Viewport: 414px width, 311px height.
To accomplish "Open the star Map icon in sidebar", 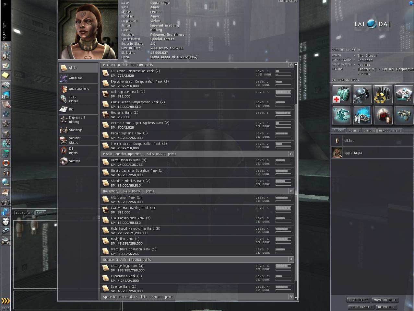I will (6, 114).
